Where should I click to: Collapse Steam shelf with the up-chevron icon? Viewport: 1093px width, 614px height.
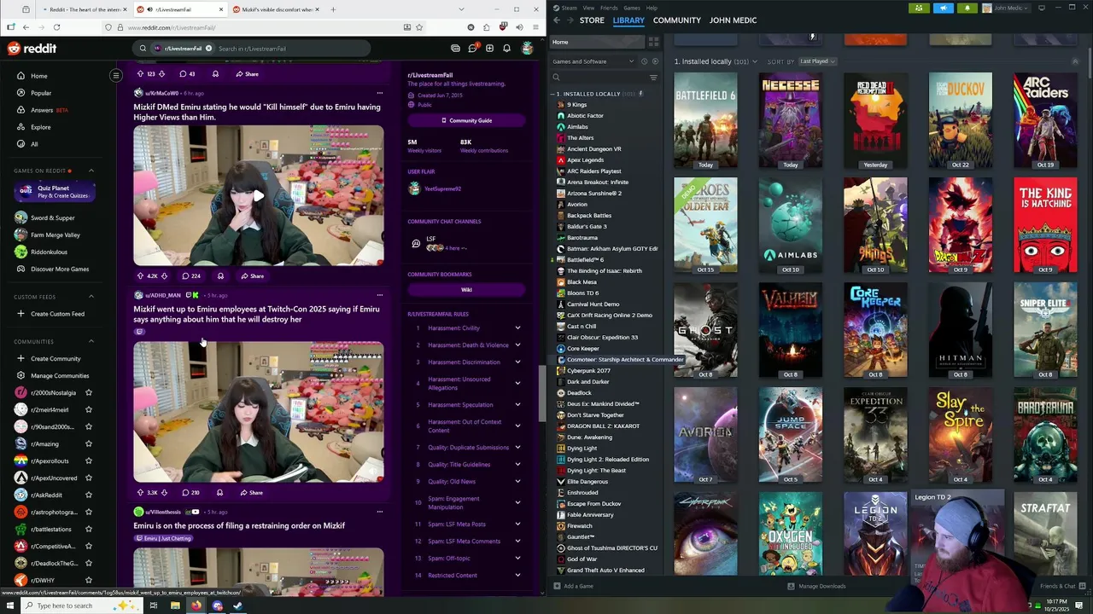[x=1075, y=61]
